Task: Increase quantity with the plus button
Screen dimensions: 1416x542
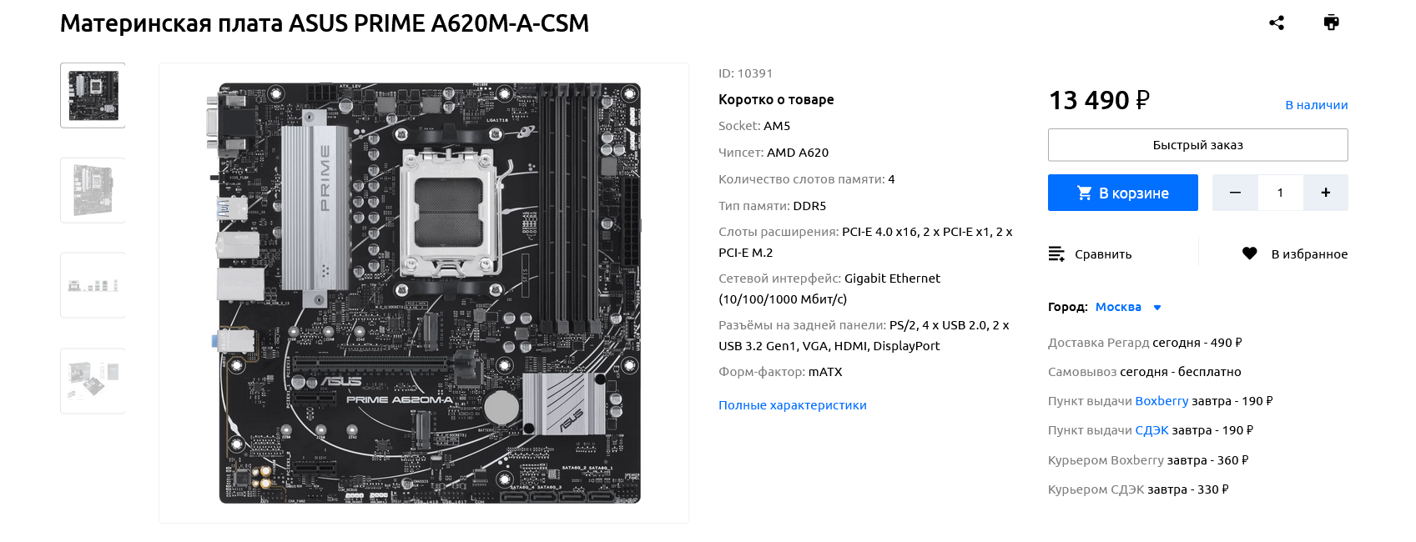Action: pyautogui.click(x=1326, y=193)
